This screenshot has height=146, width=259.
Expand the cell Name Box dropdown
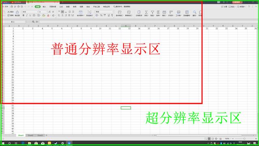tap(25, 22)
